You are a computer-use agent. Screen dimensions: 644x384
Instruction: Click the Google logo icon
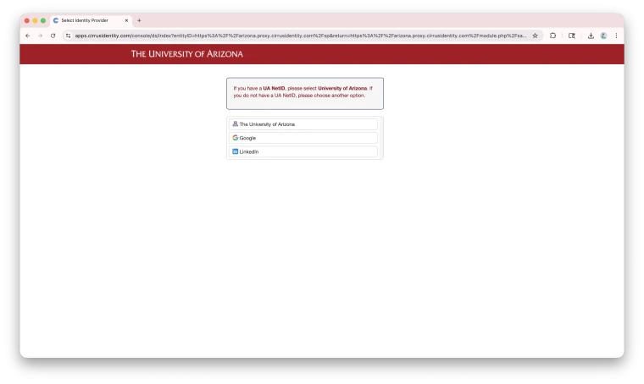[x=236, y=138]
